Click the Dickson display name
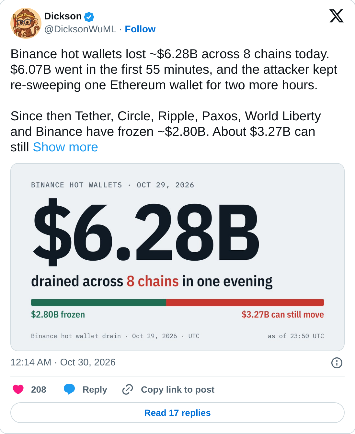Viewport: 355px width, 434px height. (63, 16)
